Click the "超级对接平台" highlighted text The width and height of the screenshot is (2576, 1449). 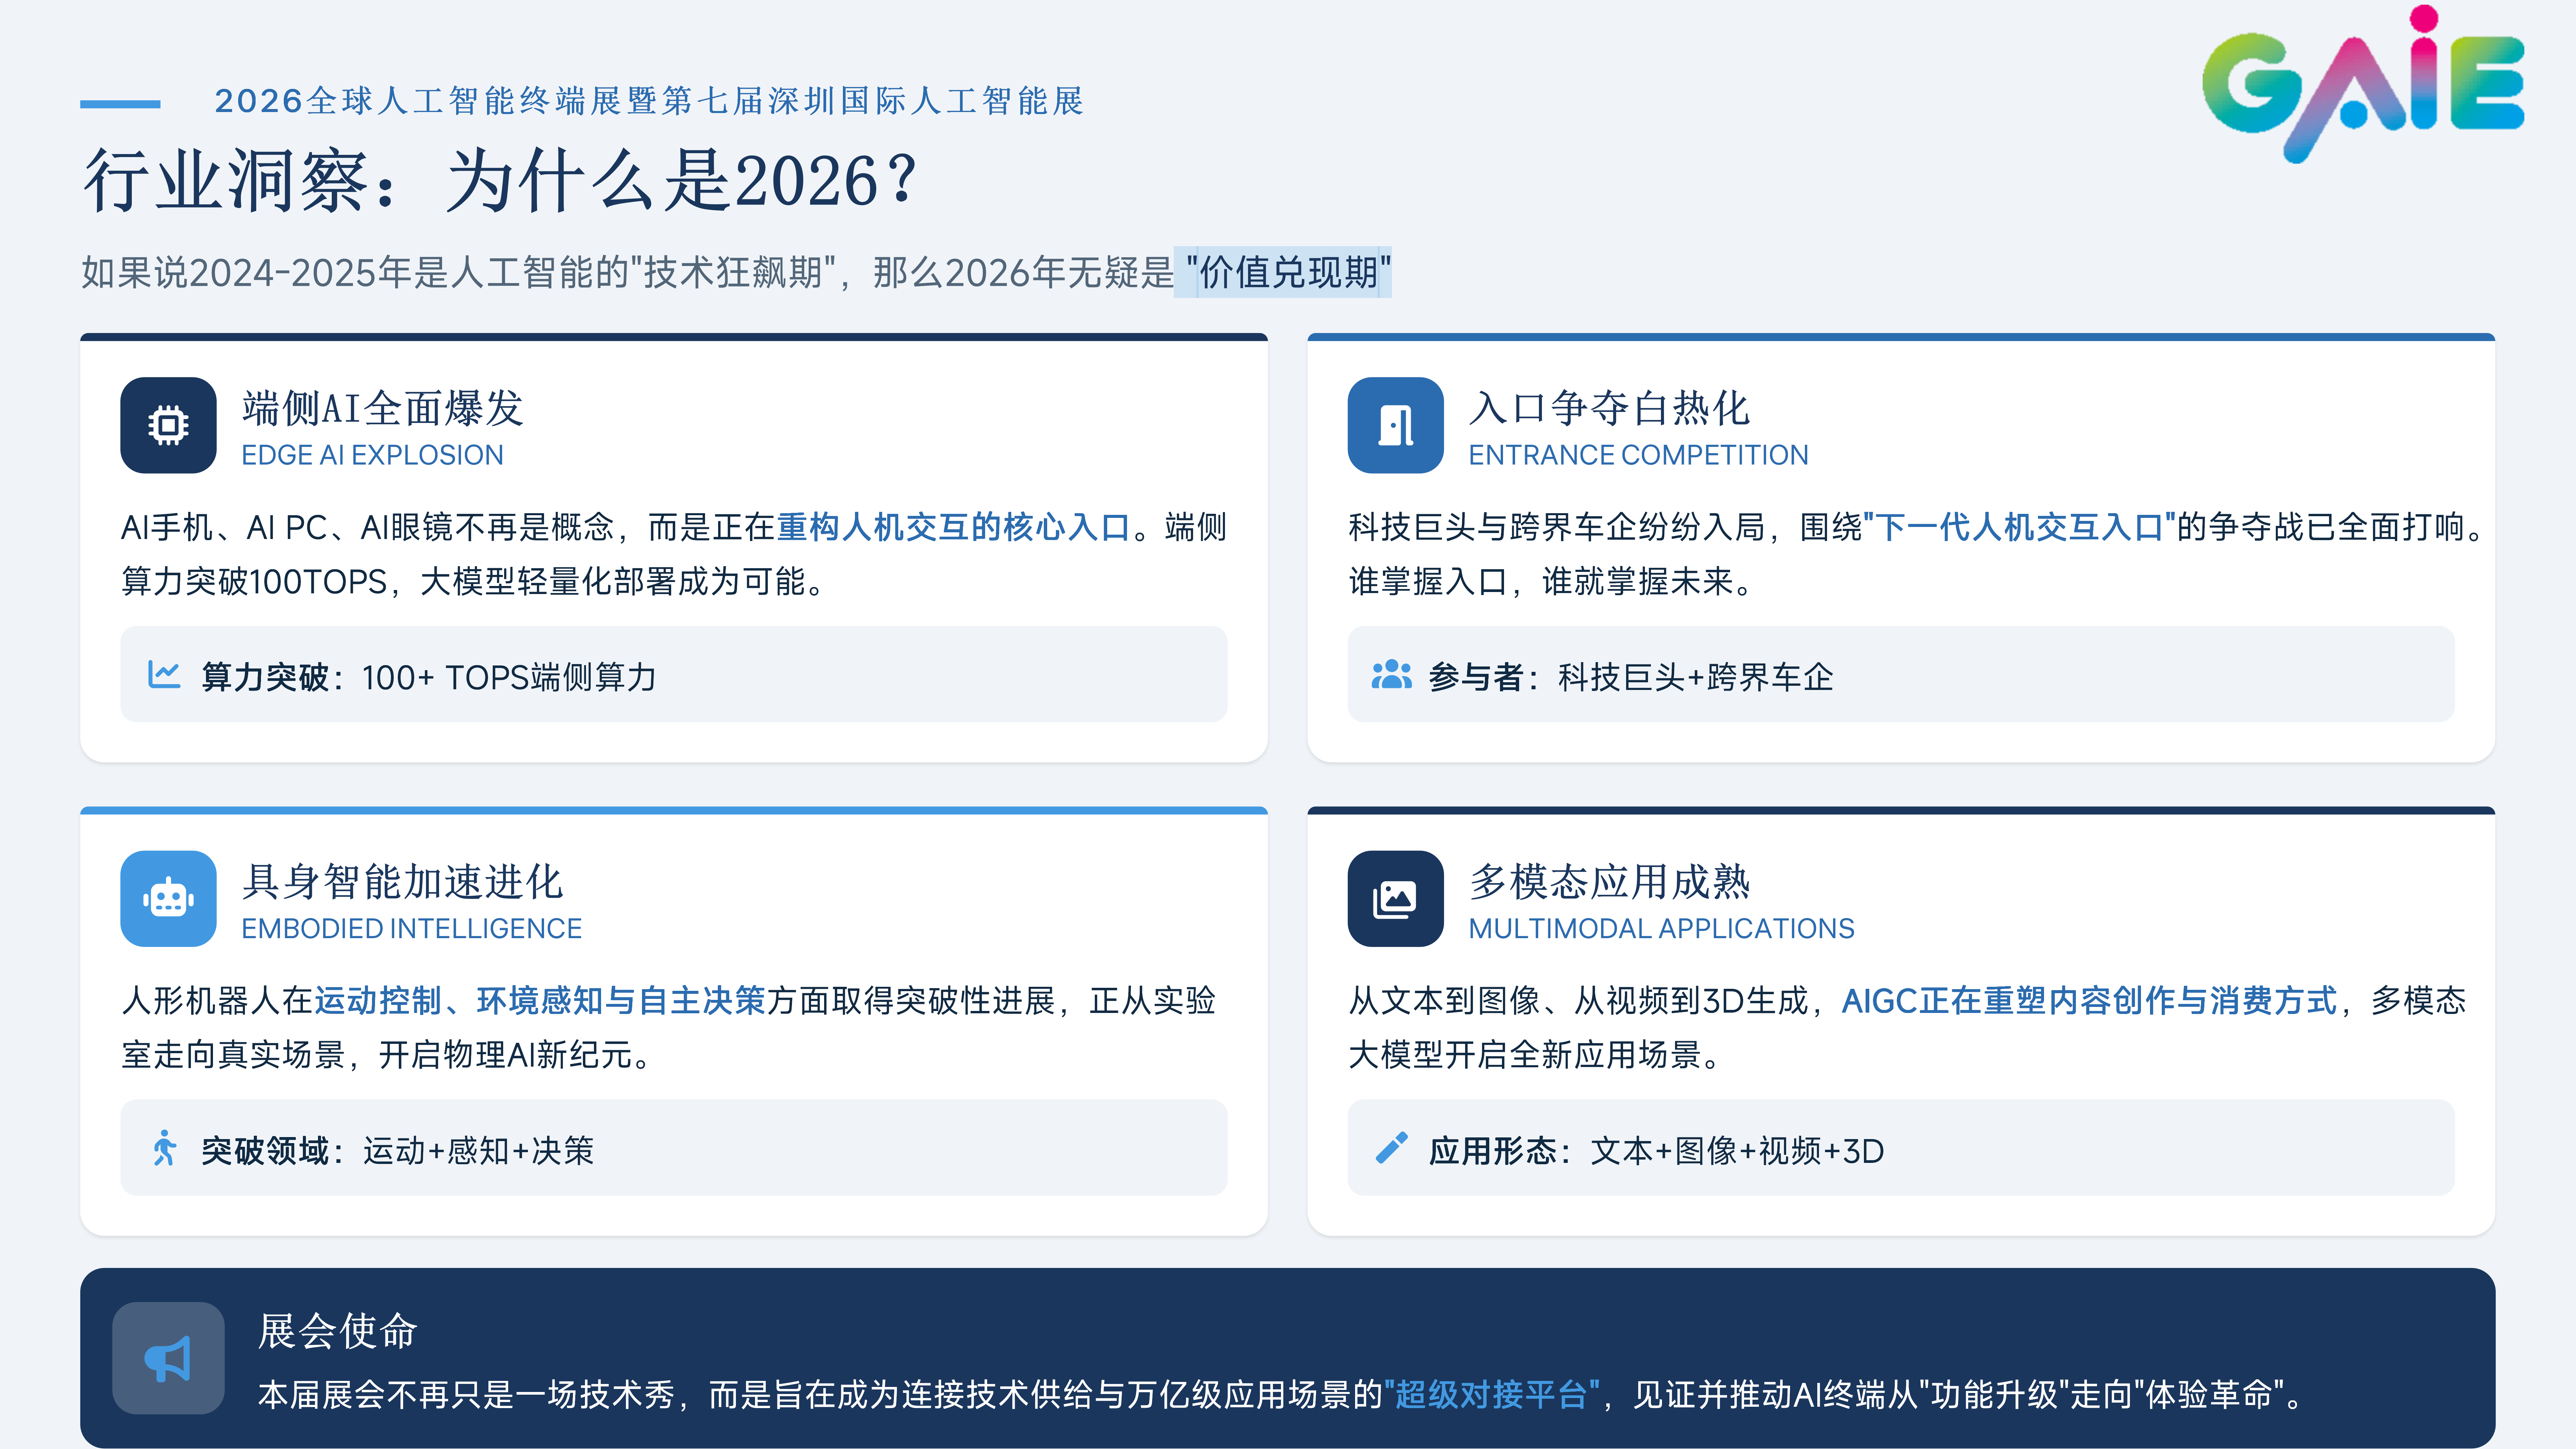[x=1491, y=1394]
